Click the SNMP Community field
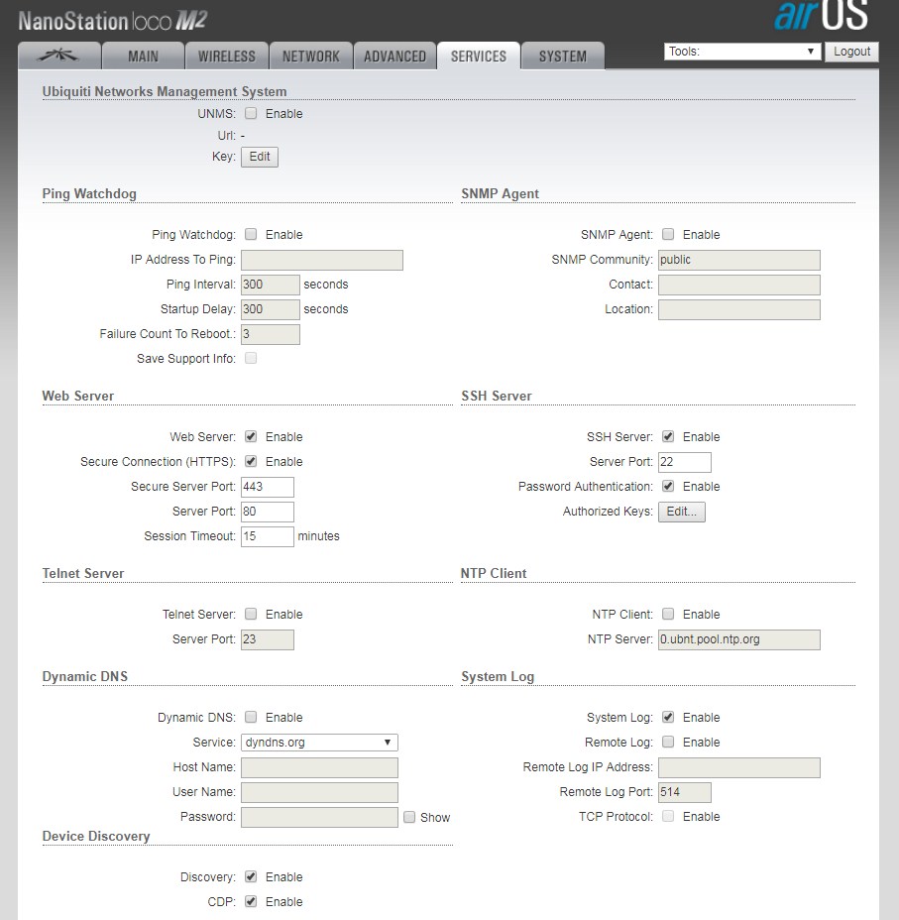Screen dimensions: 899x920 (738, 260)
